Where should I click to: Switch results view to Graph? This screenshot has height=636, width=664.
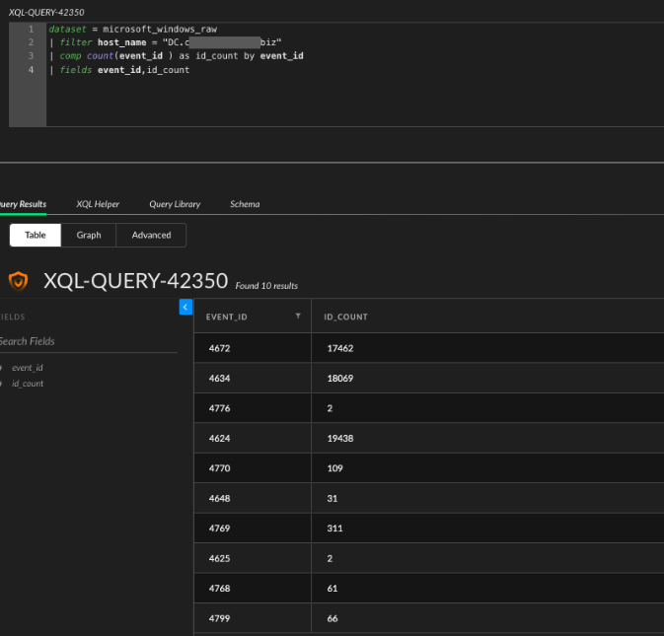point(89,235)
